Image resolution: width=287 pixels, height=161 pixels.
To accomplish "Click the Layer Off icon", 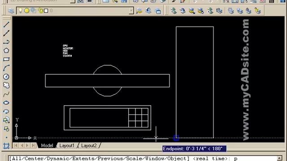I will tap(240, 11).
